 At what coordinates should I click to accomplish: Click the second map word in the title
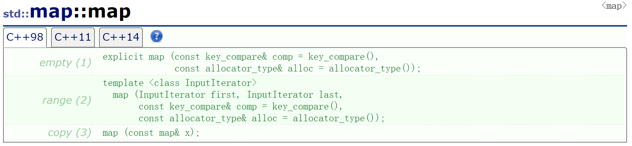pyautogui.click(x=109, y=12)
